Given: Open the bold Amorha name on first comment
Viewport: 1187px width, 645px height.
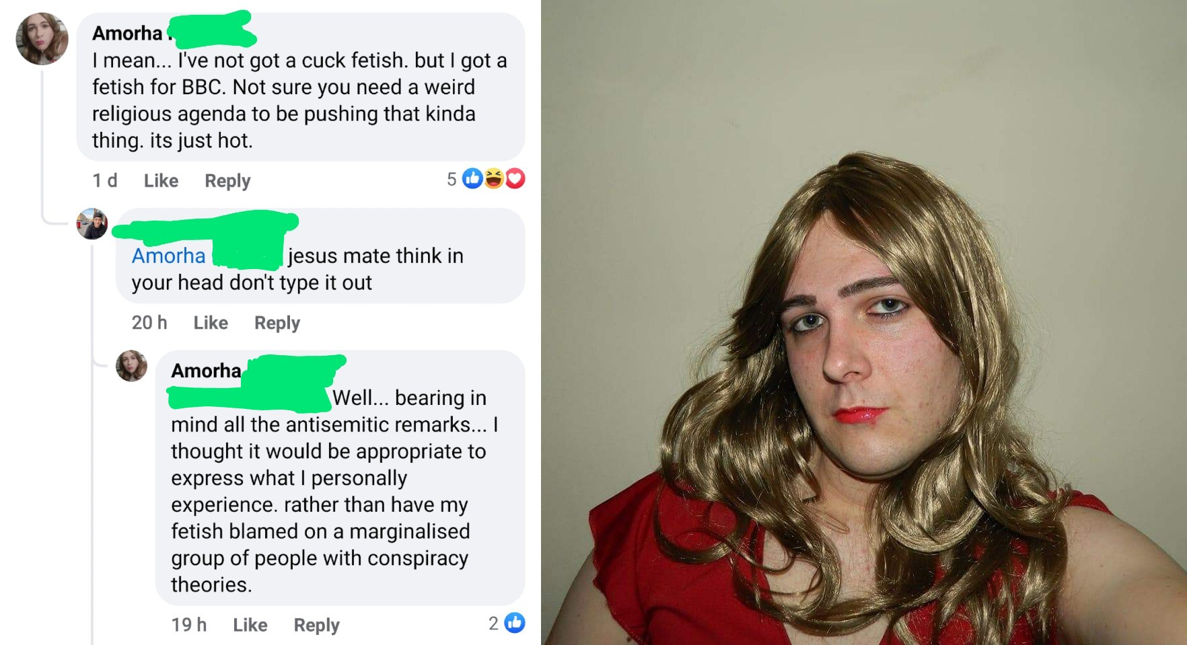Looking at the screenshot, I should [x=127, y=33].
